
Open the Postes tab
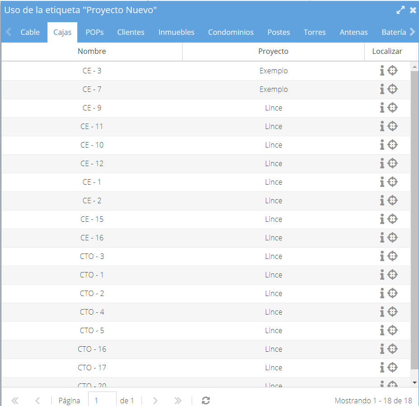coord(279,32)
